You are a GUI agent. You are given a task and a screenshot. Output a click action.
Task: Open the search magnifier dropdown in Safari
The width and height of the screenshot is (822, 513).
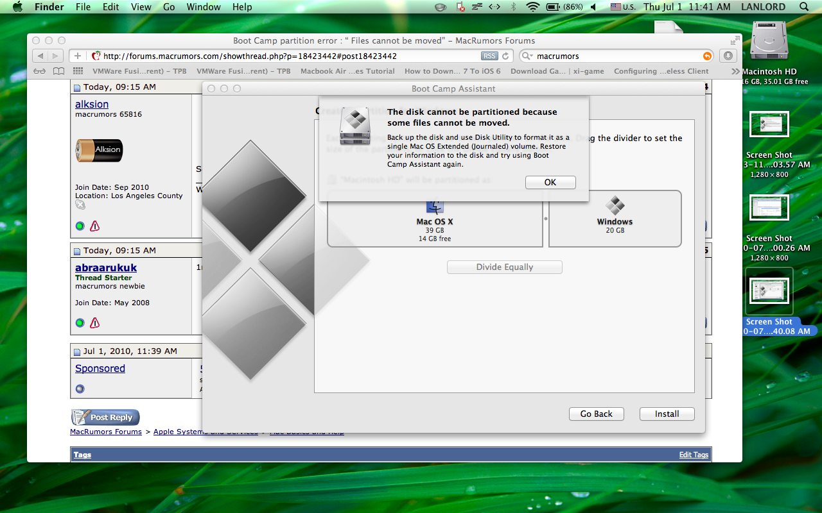click(526, 56)
